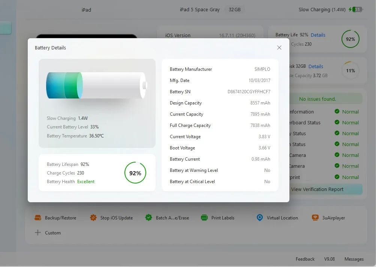Click the Battery Current 0.98 mAh value
This screenshot has height=267, width=376.
261,159
